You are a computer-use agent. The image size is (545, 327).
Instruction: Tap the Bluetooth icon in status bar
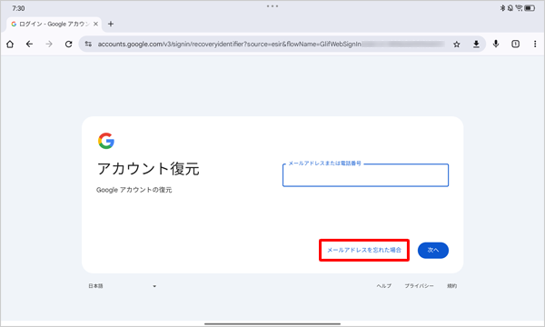502,8
